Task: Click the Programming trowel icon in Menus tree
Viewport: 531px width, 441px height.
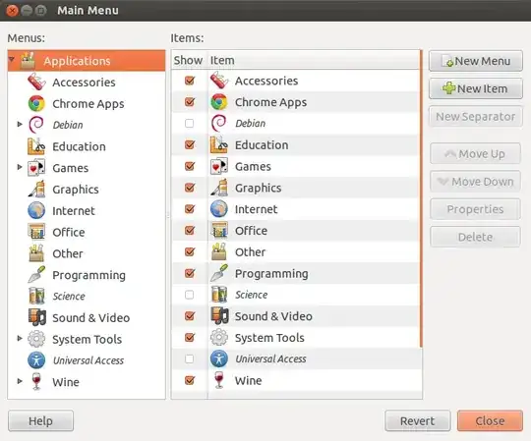Action: coord(36,275)
